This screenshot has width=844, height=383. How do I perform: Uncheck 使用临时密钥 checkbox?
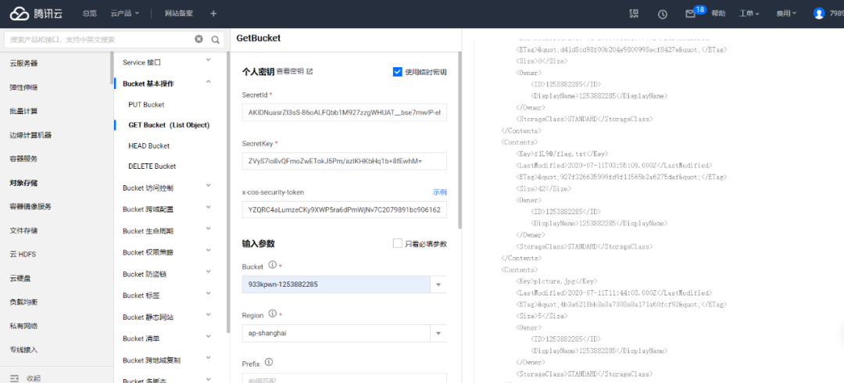[x=398, y=72]
